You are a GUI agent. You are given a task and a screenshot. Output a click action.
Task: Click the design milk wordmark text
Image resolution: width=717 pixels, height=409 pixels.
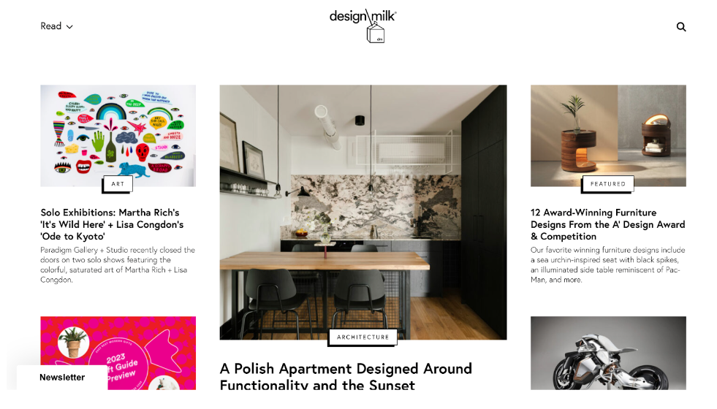coord(363,17)
